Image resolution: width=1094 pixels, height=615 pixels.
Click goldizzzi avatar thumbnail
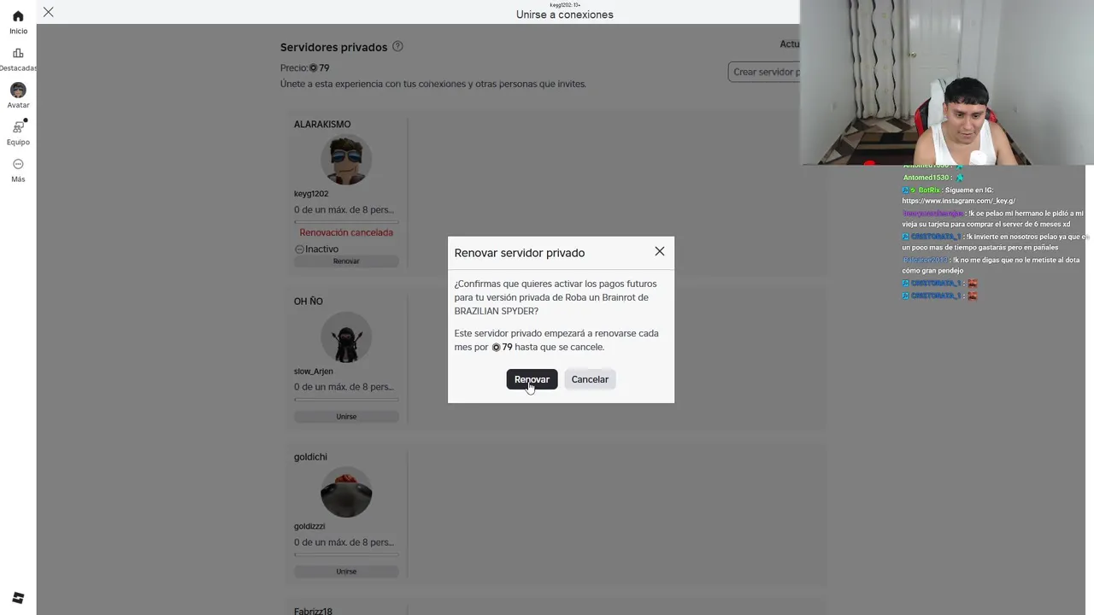[346, 492]
